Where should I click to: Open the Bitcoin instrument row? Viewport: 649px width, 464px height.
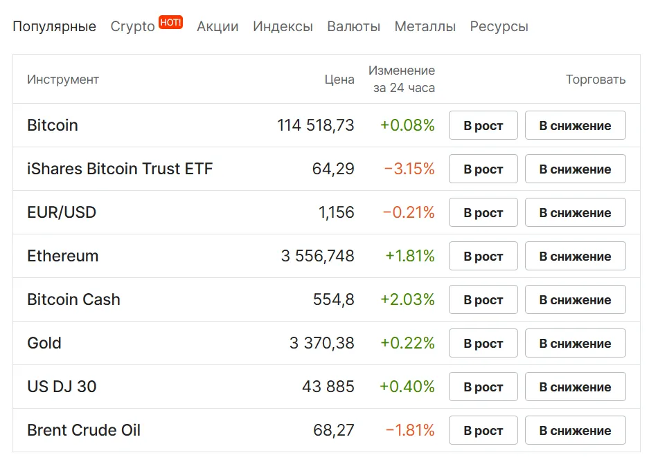coord(52,125)
